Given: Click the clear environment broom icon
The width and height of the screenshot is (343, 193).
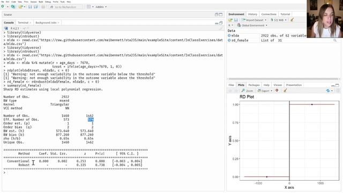Looking at the screenshot, I should (292, 20).
